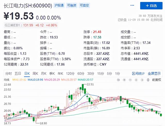The image size is (165, 126).
Task: Select the 年K yearly candlestick tab
Action: pyautogui.click(x=60, y=73)
